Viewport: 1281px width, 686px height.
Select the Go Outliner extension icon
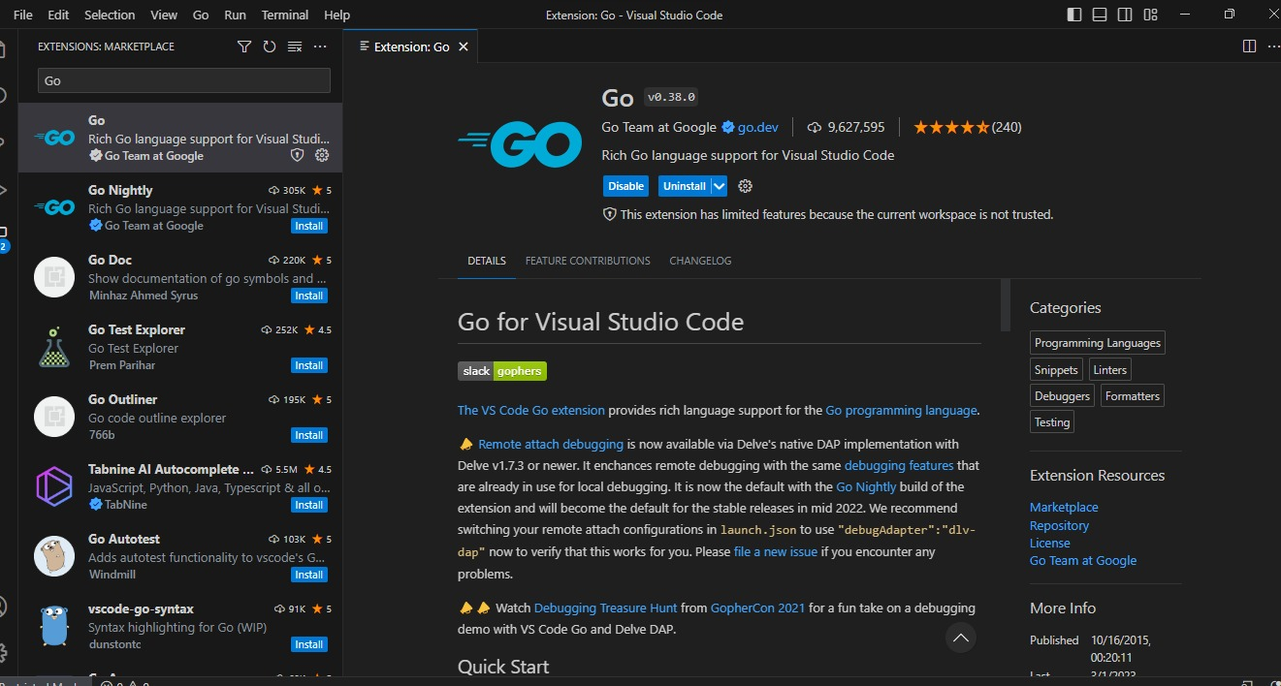[x=54, y=417]
